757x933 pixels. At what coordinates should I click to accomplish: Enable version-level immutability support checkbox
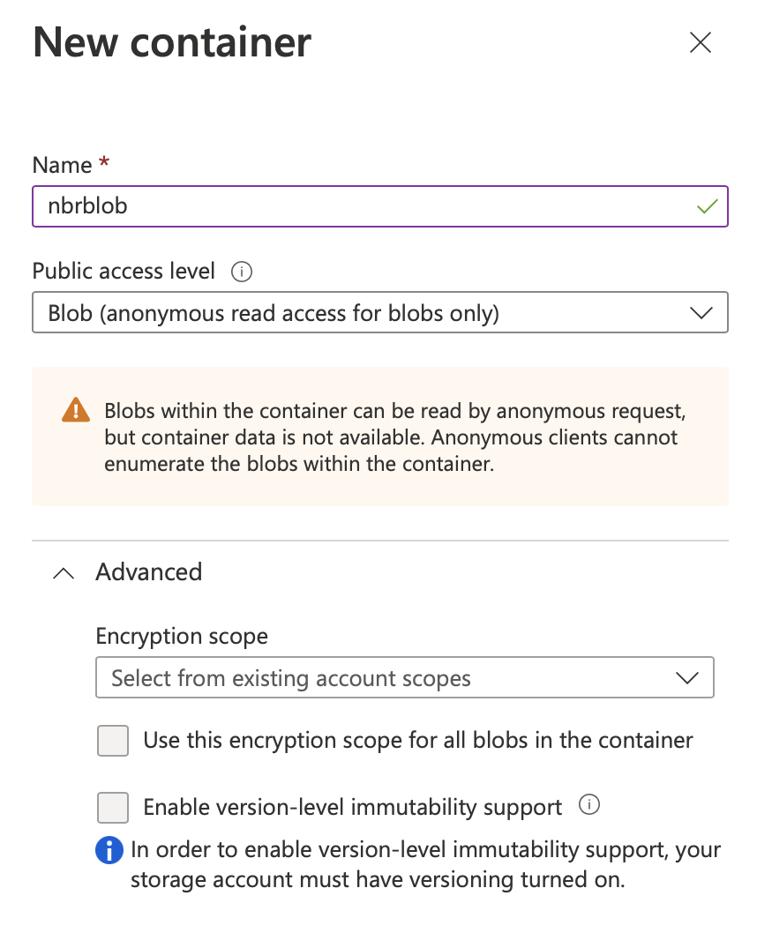(113, 808)
